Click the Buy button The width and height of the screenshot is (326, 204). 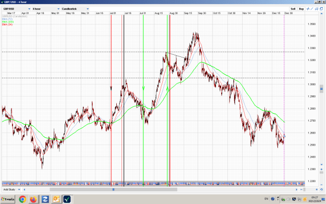coord(301,9)
